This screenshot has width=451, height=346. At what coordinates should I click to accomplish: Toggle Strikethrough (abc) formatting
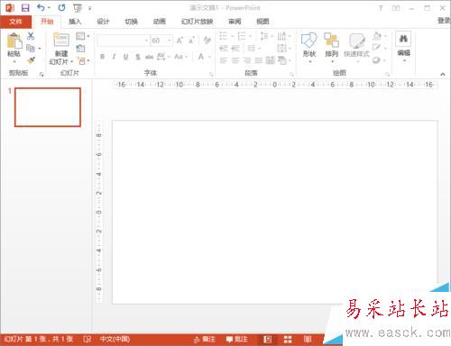click(x=150, y=57)
